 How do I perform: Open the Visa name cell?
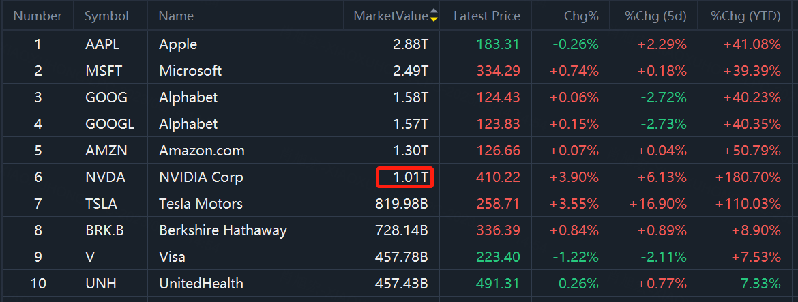172,257
